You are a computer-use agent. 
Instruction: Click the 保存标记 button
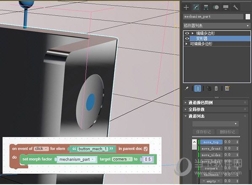pyautogui.click(x=204, y=132)
